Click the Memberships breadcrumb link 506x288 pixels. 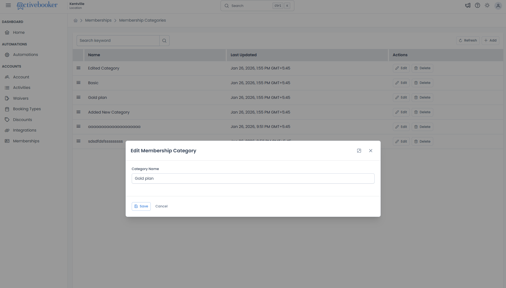tap(98, 20)
